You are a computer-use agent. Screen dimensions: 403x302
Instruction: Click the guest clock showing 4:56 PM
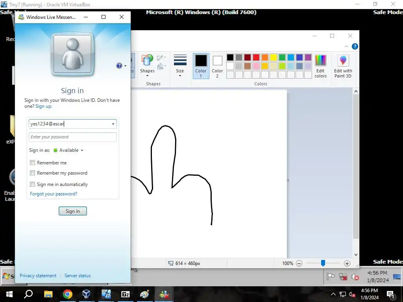pos(377,276)
